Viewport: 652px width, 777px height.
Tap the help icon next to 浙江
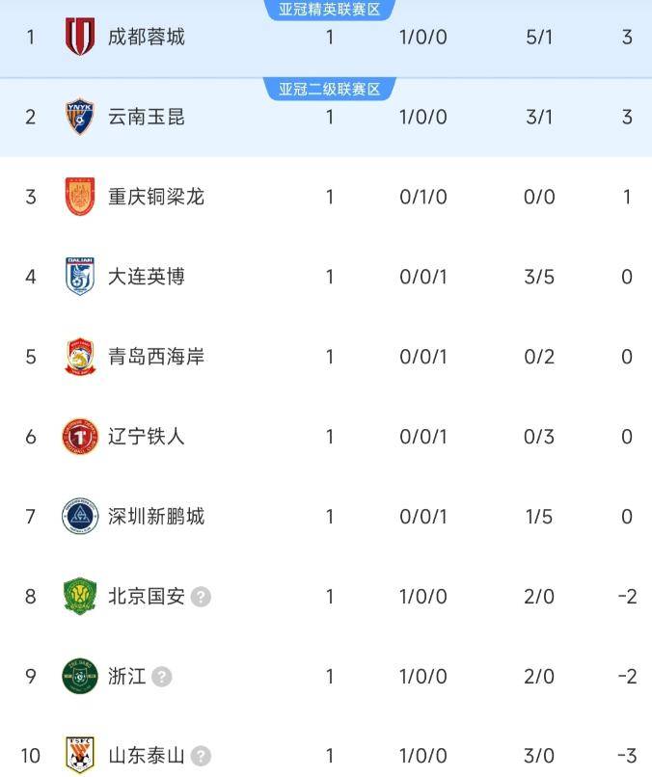pyautogui.click(x=162, y=677)
